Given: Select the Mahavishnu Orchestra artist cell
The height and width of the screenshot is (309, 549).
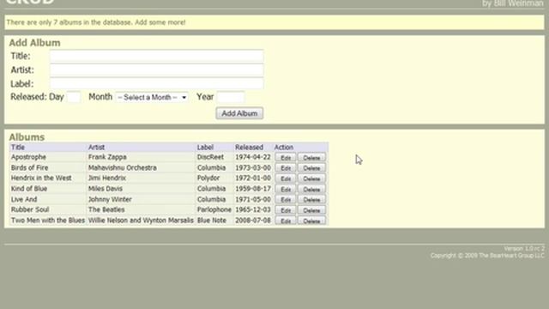Looking at the screenshot, I should click(x=122, y=167).
